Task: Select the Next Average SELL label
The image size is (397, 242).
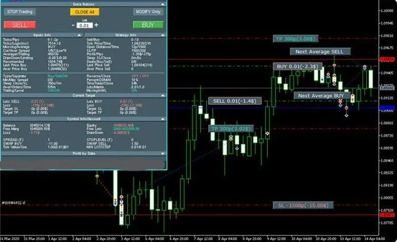Action: click(x=320, y=51)
